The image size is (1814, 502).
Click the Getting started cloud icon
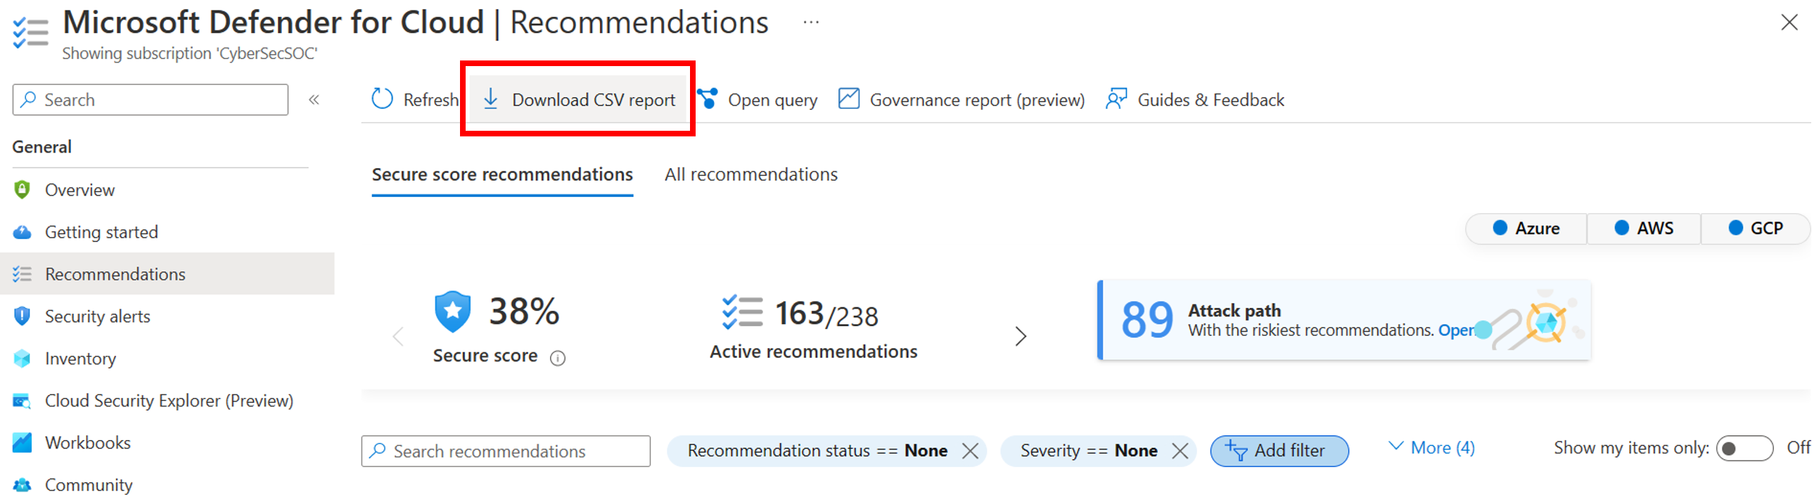[23, 231]
